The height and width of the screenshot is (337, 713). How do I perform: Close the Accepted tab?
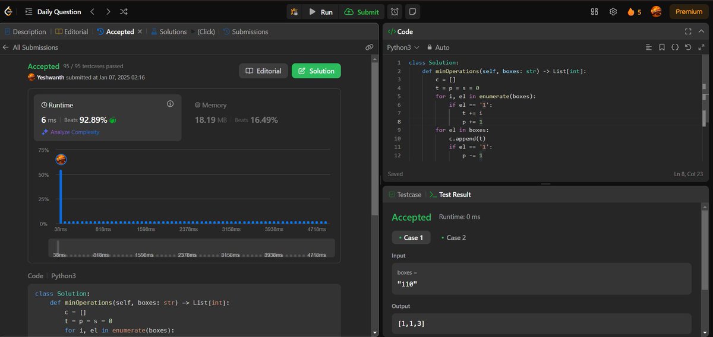(140, 31)
